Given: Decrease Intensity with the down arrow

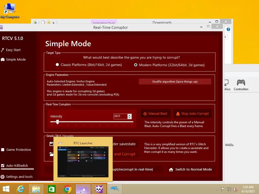Looking at the screenshot, I should (x=129, y=118).
